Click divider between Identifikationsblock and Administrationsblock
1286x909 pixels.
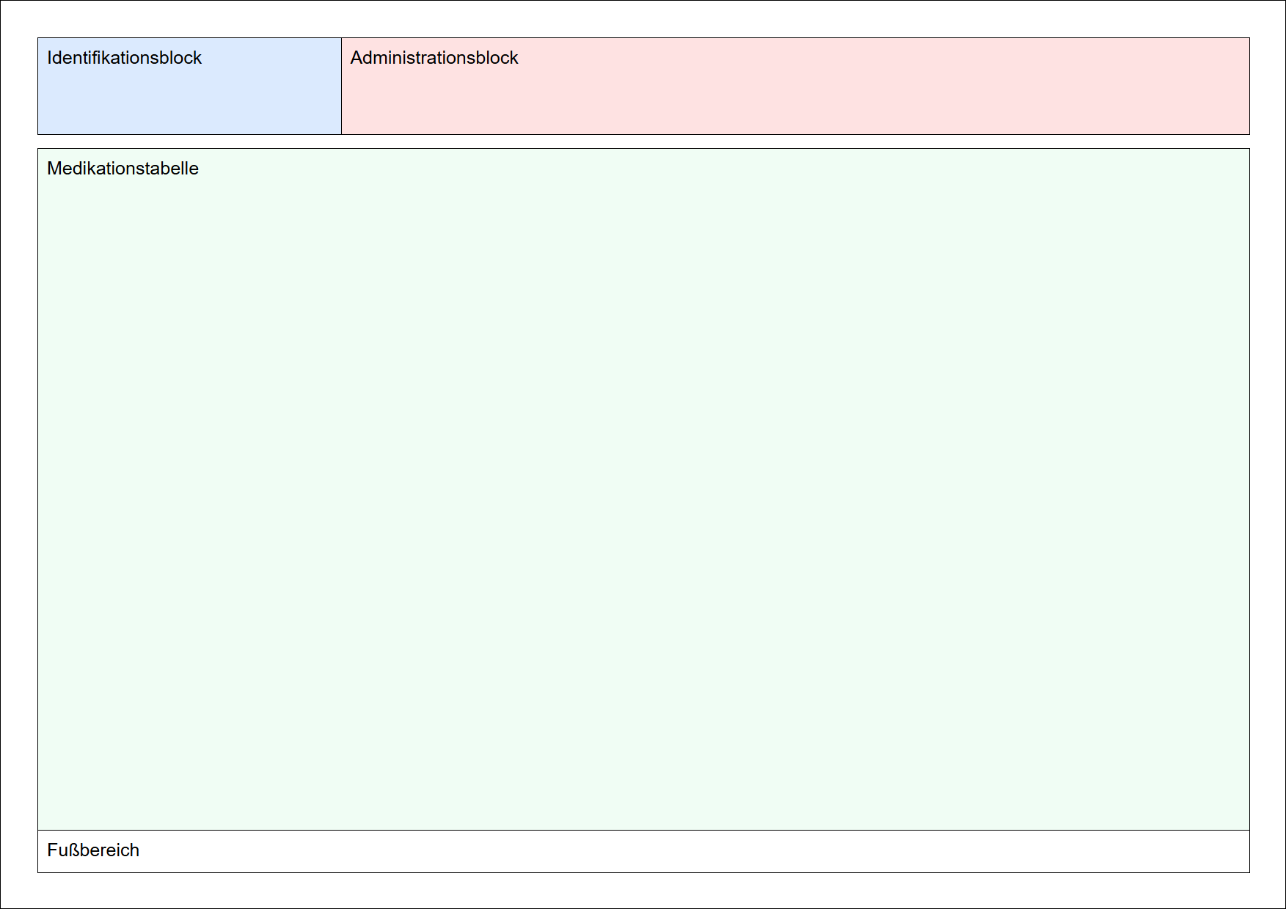tap(341, 87)
